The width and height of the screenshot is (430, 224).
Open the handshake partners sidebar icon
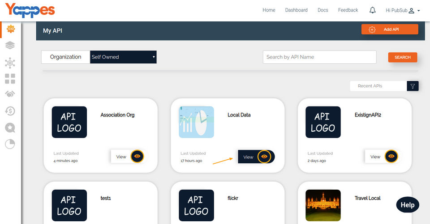[x=10, y=94]
